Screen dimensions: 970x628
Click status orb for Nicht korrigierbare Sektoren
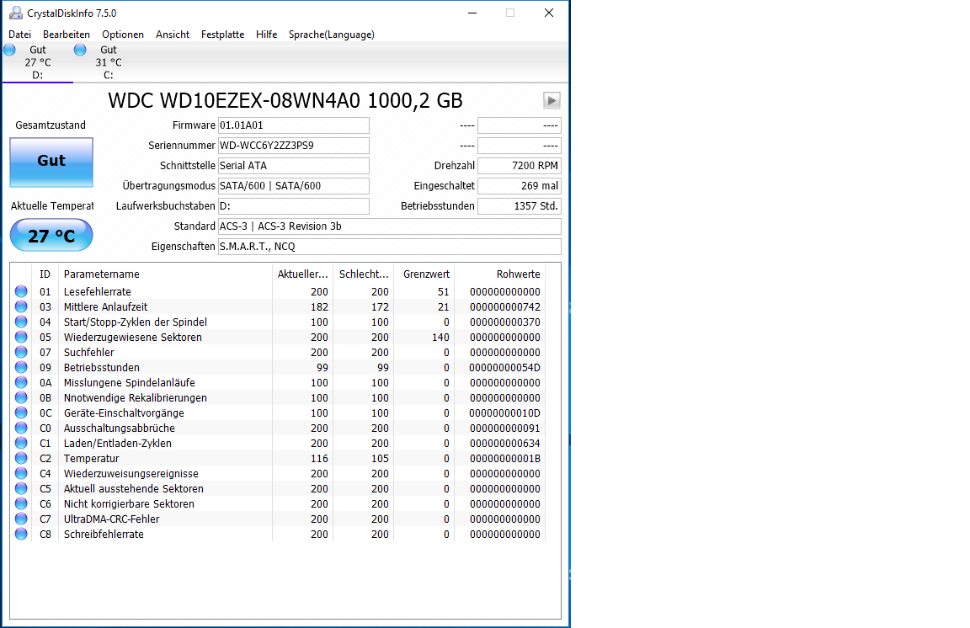coord(21,503)
